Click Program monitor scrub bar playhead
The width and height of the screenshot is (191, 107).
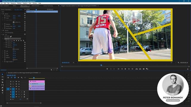(101, 65)
